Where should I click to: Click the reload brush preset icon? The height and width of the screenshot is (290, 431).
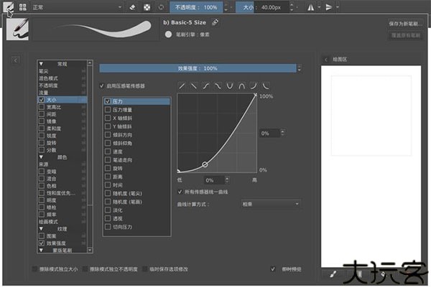click(x=160, y=6)
